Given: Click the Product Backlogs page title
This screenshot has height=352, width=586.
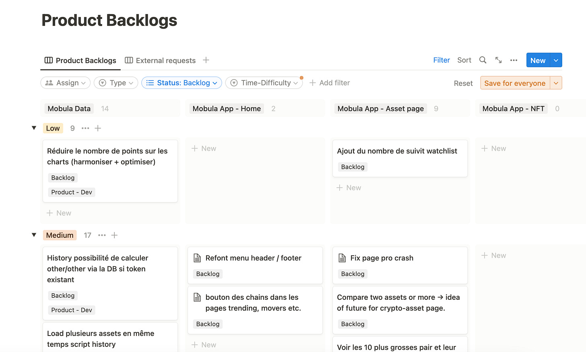Looking at the screenshot, I should point(109,20).
